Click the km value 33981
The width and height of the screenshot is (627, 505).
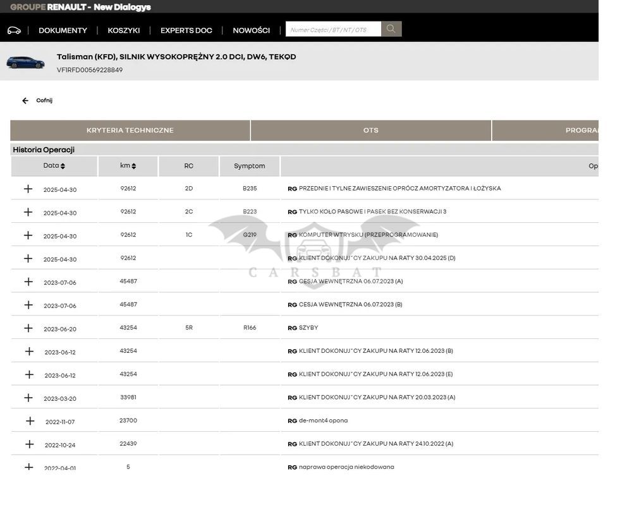click(128, 397)
